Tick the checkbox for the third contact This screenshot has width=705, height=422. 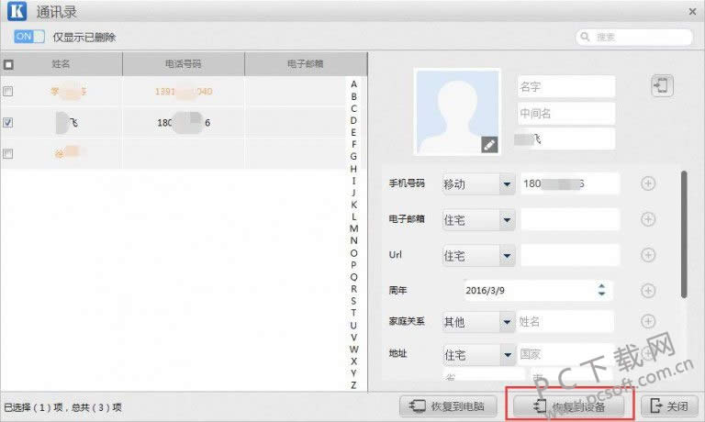point(8,154)
